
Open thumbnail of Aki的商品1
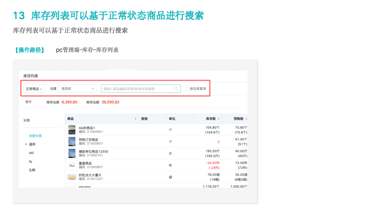coord(72,130)
